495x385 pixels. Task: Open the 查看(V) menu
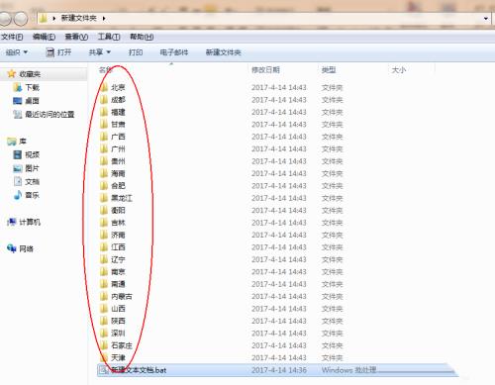click(76, 37)
